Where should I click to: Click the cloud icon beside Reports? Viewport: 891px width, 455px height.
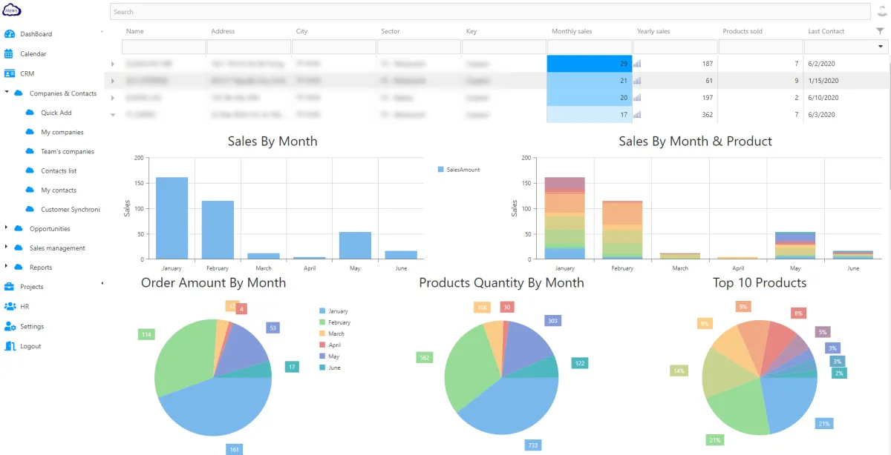coord(19,267)
